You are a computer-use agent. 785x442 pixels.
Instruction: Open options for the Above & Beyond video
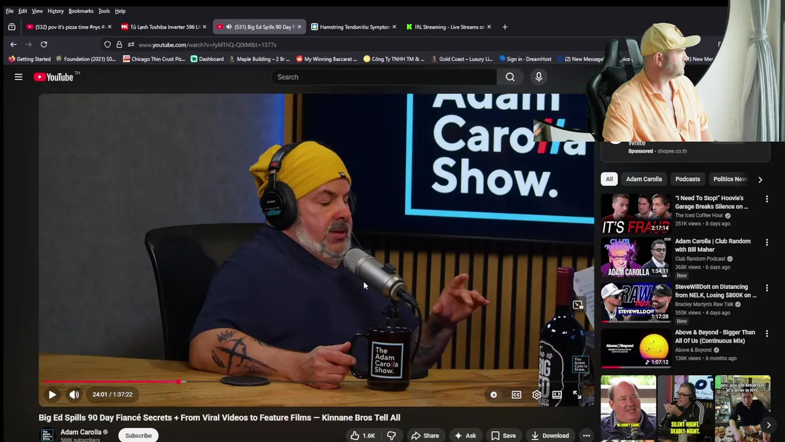click(767, 333)
